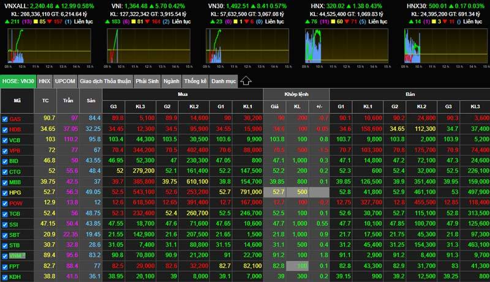Go to the Phái Sinh tab

[147, 81]
